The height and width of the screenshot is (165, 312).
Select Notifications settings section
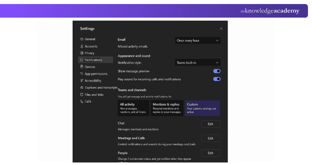coord(96,60)
